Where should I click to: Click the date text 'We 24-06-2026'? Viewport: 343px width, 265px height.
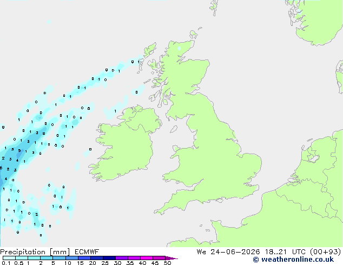228,252
